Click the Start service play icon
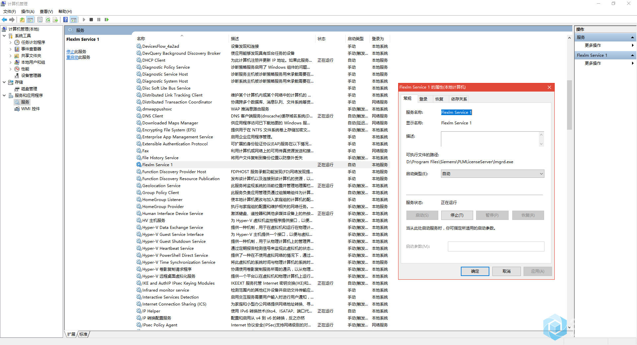 point(84,20)
